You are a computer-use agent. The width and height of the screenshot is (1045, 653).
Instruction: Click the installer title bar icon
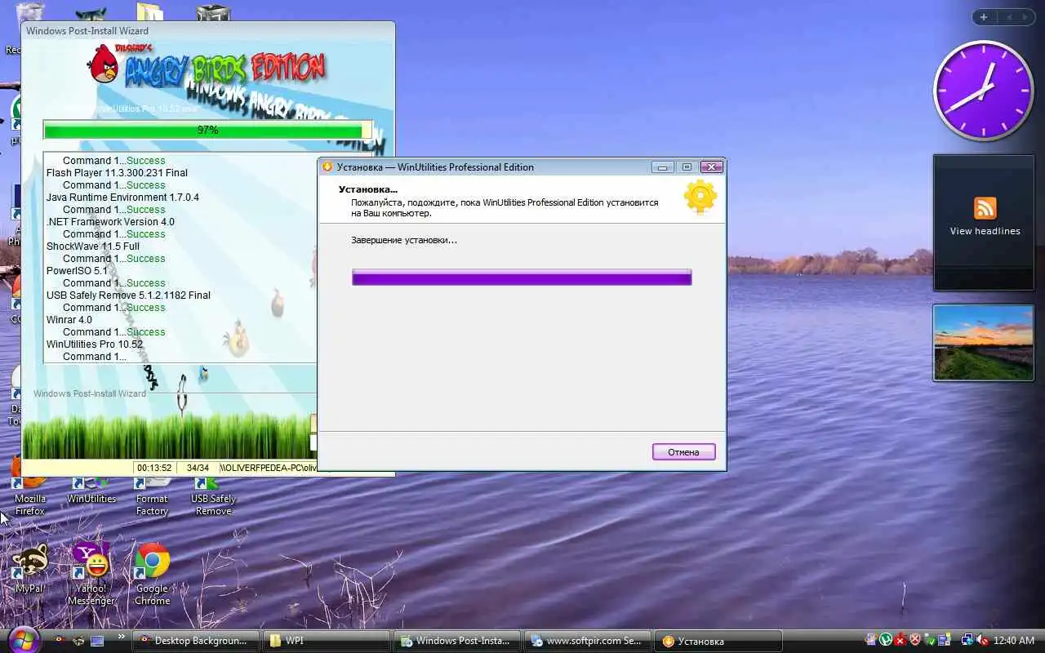[x=327, y=167]
